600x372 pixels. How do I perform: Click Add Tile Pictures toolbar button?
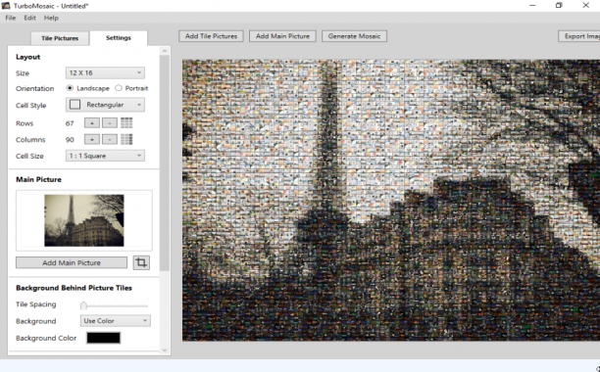coord(211,36)
